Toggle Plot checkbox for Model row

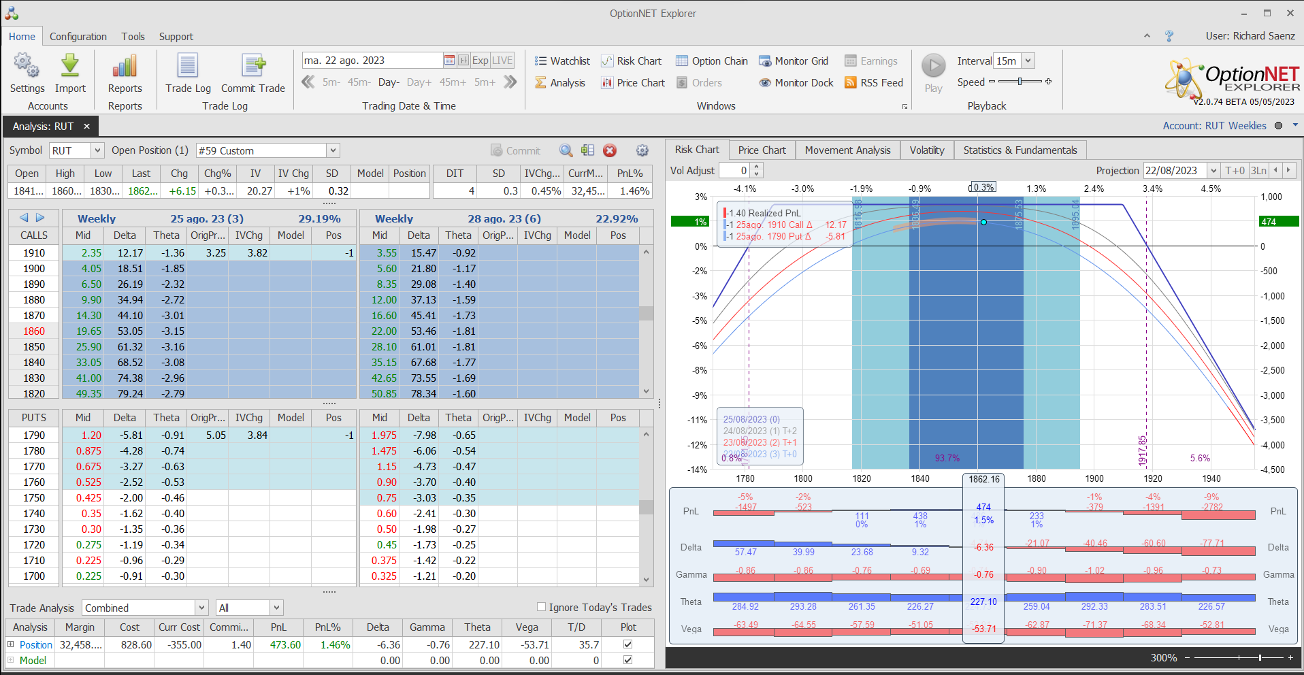click(x=627, y=659)
